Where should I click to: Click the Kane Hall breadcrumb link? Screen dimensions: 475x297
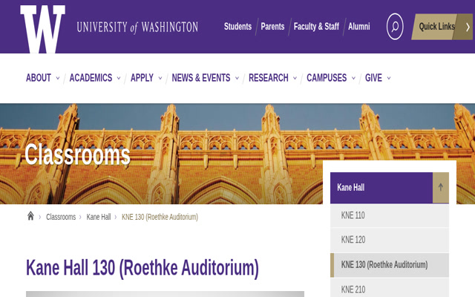pos(99,217)
